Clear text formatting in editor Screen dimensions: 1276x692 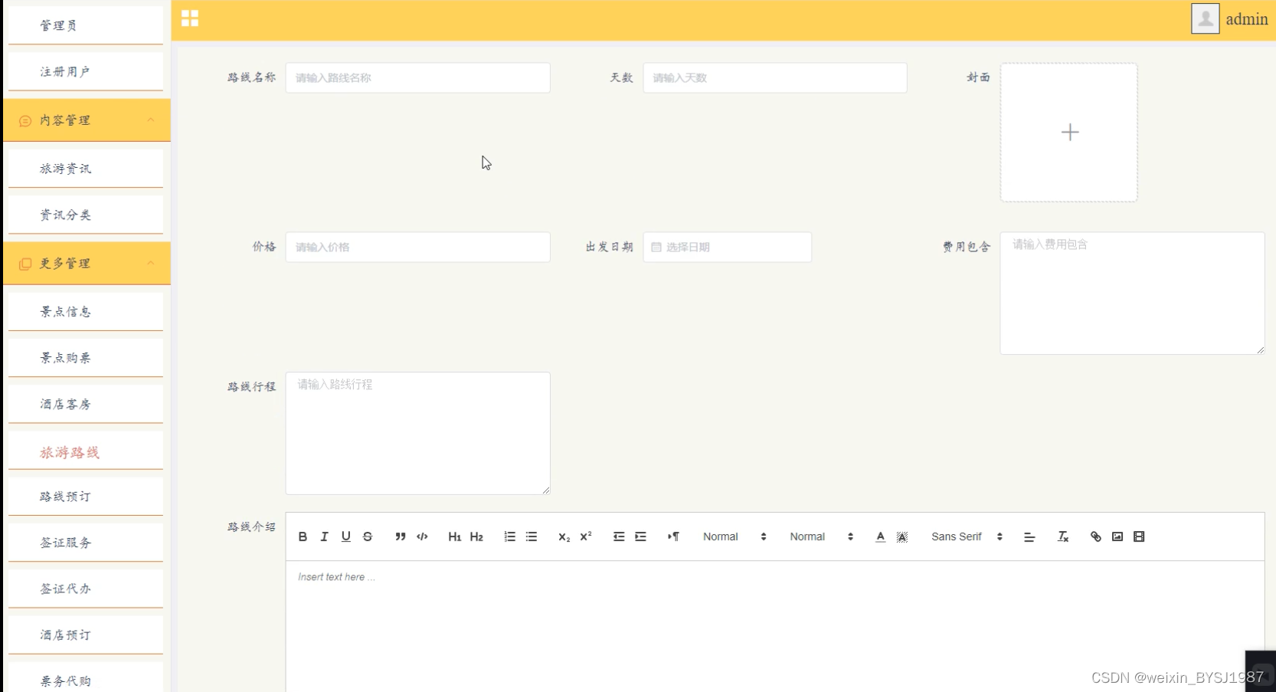click(x=1063, y=536)
